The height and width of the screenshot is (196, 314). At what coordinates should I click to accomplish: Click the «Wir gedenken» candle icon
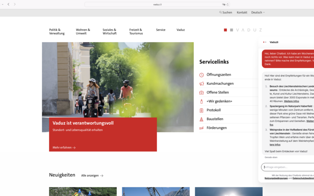(x=201, y=101)
